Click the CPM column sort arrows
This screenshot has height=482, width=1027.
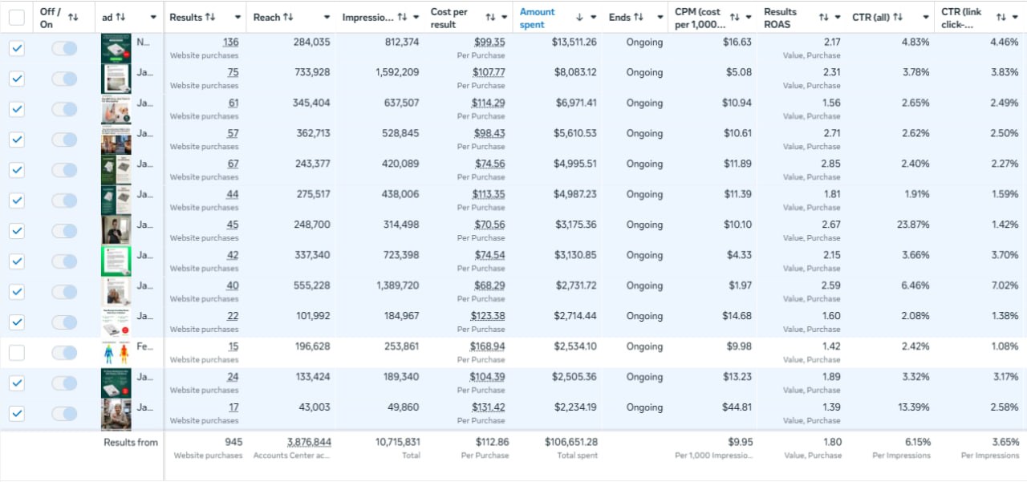pyautogui.click(x=734, y=17)
